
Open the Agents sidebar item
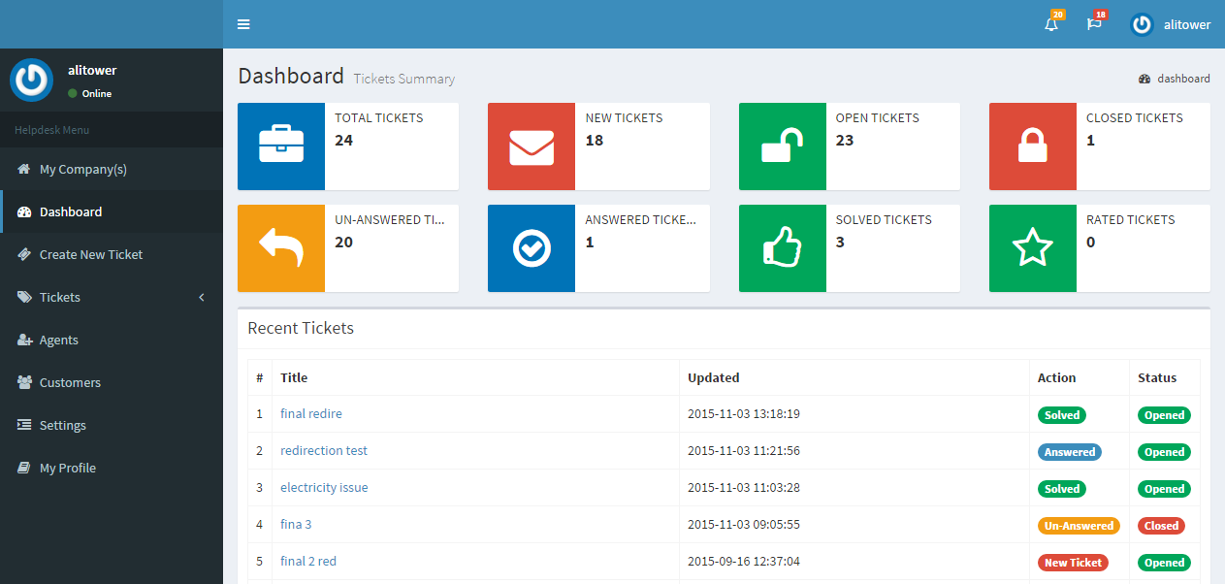[58, 340]
